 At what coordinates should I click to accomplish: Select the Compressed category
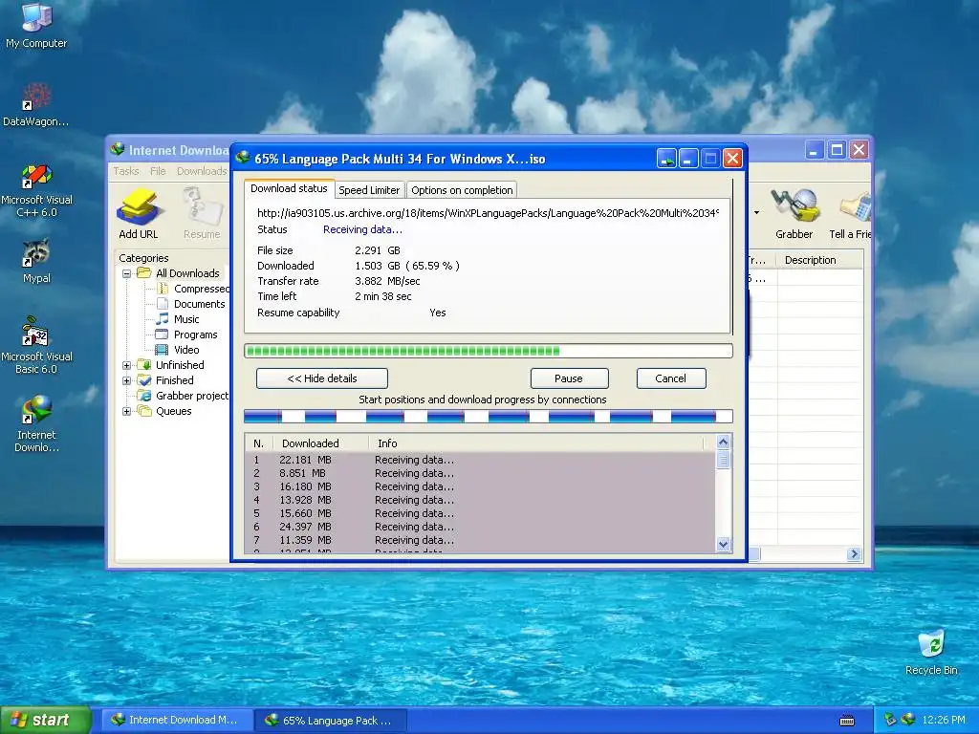(x=194, y=289)
